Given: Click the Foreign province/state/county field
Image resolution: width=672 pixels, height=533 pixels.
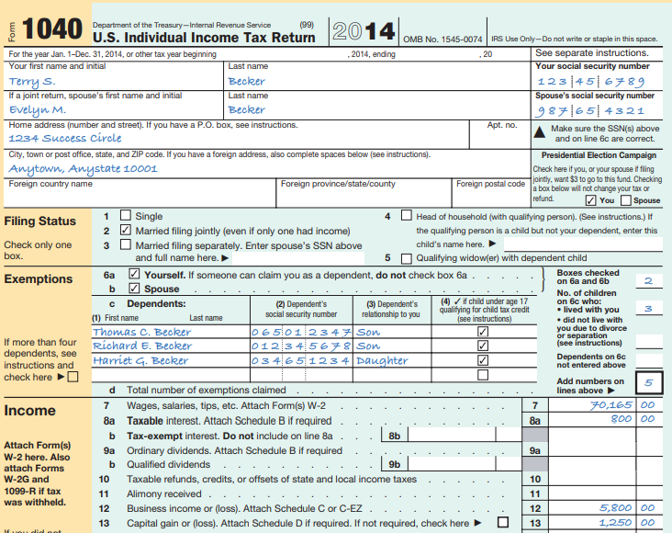Looking at the screenshot, I should (364, 193).
